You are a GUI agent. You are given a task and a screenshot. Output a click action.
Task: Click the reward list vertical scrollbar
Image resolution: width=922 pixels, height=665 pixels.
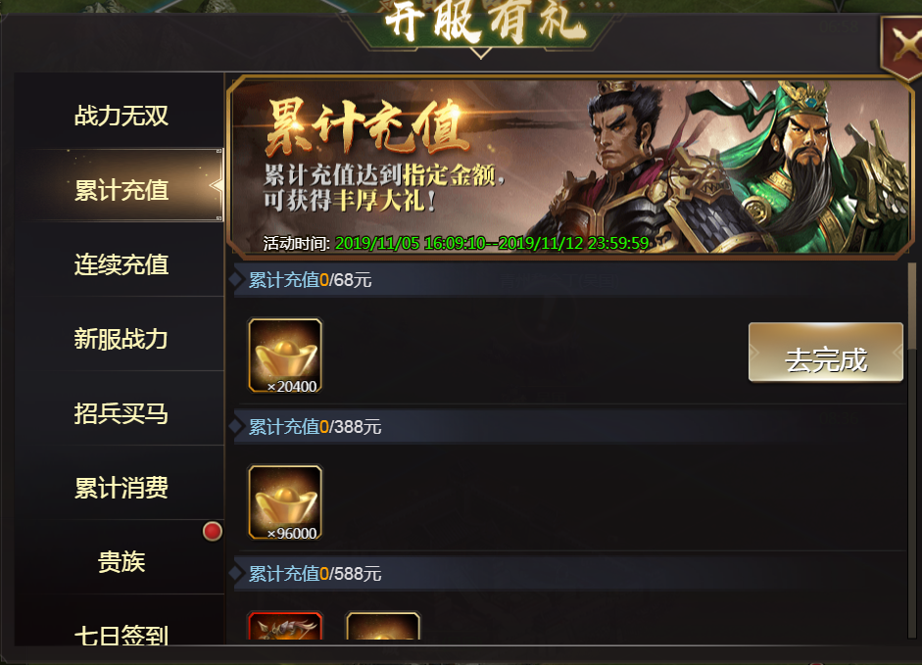tap(912, 451)
